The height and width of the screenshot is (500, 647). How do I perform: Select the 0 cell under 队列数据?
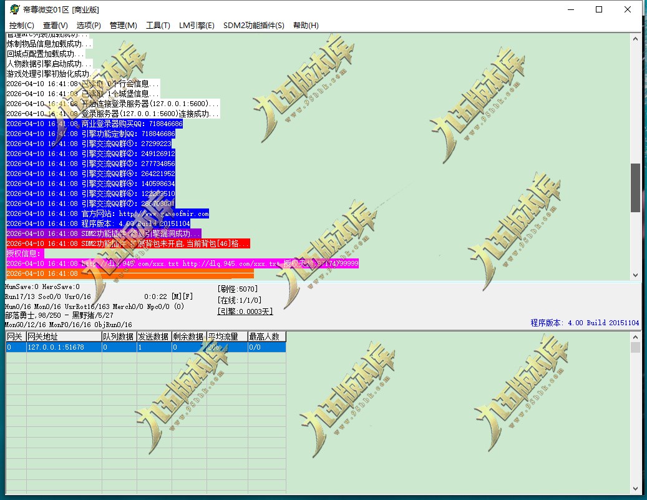(119, 347)
